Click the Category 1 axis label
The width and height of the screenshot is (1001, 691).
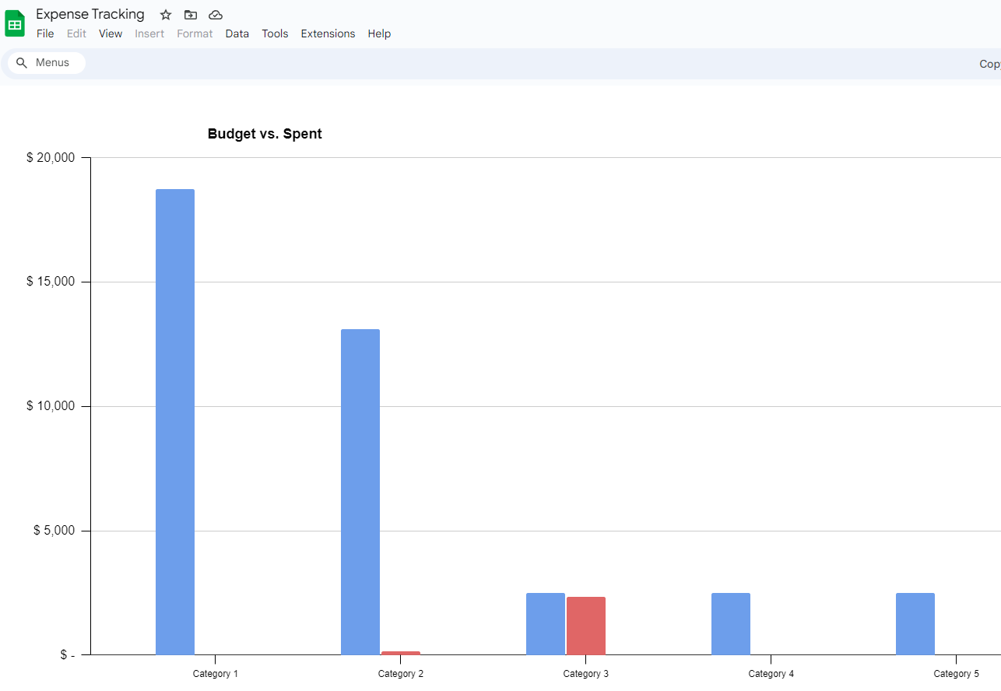coord(216,674)
